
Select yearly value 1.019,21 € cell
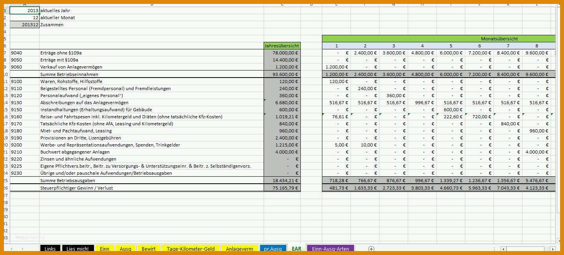[282, 117]
